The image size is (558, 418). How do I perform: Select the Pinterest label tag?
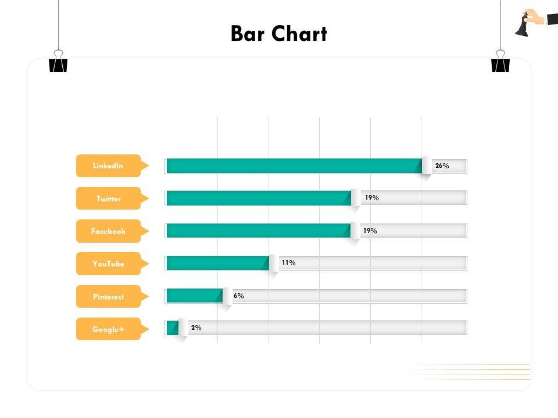[108, 297]
